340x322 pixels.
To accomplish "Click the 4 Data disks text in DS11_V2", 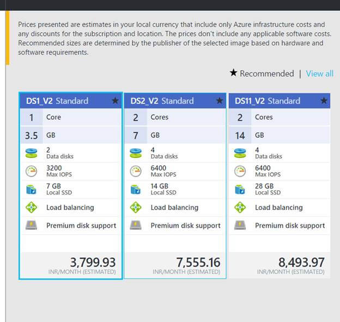I will (269, 153).
